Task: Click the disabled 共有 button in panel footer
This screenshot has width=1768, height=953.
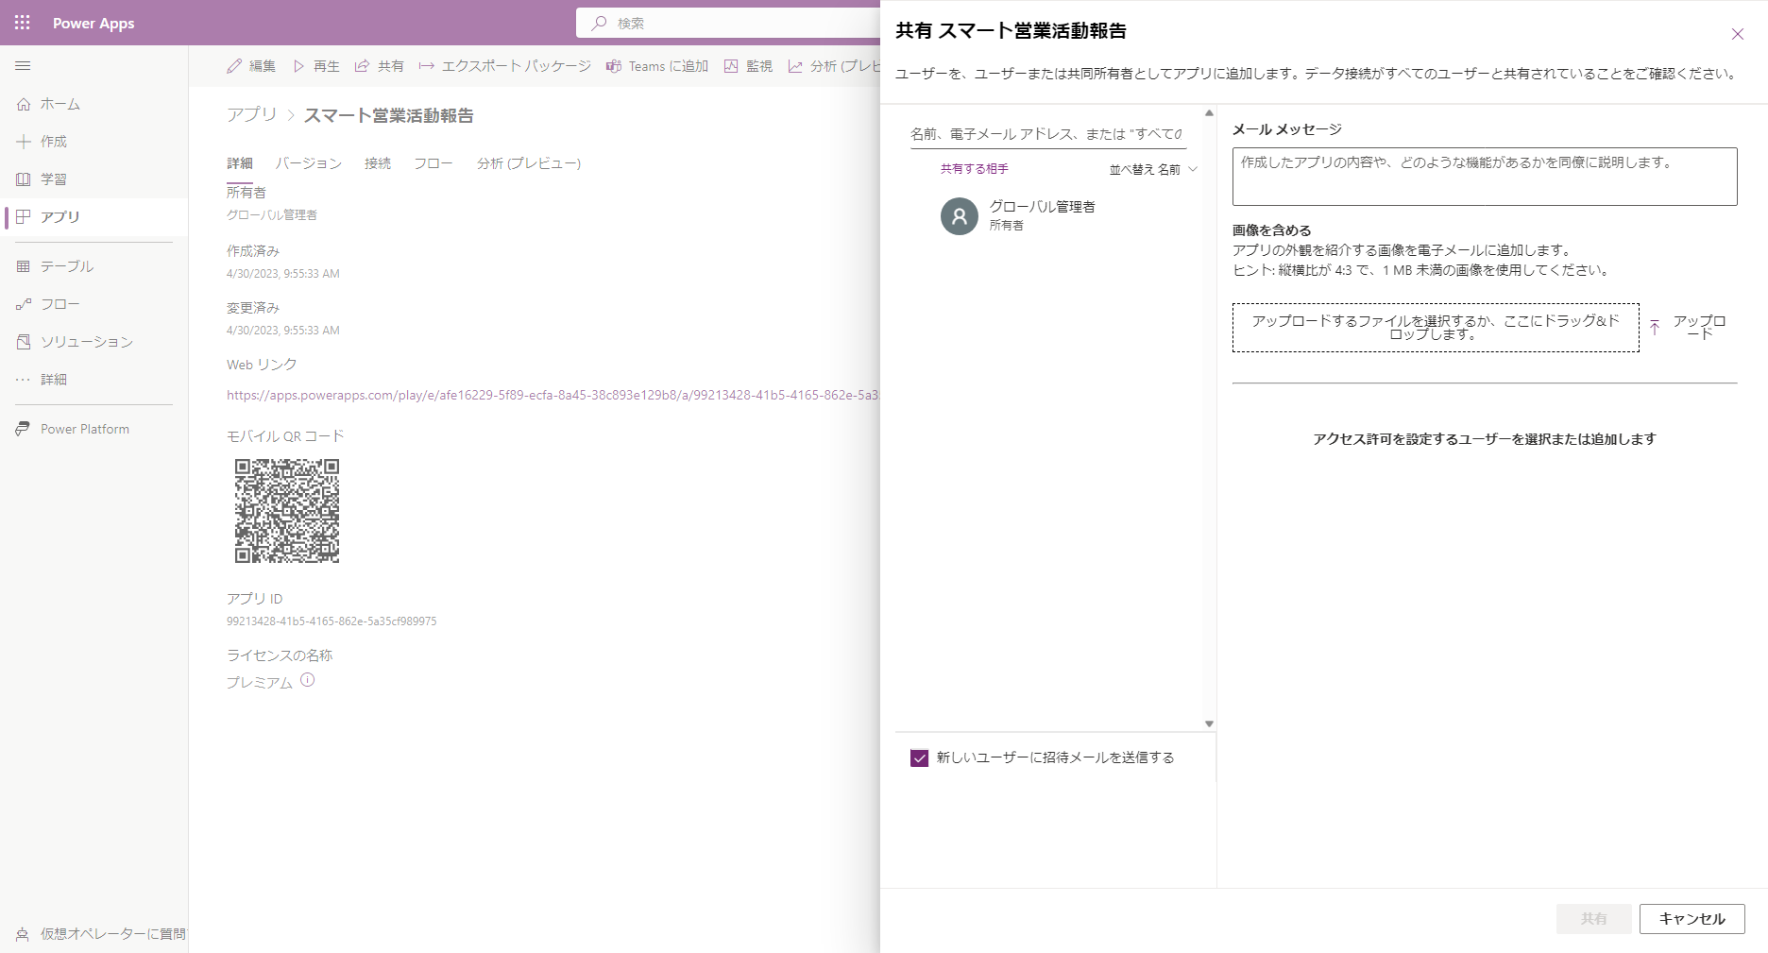Action: pos(1594,919)
